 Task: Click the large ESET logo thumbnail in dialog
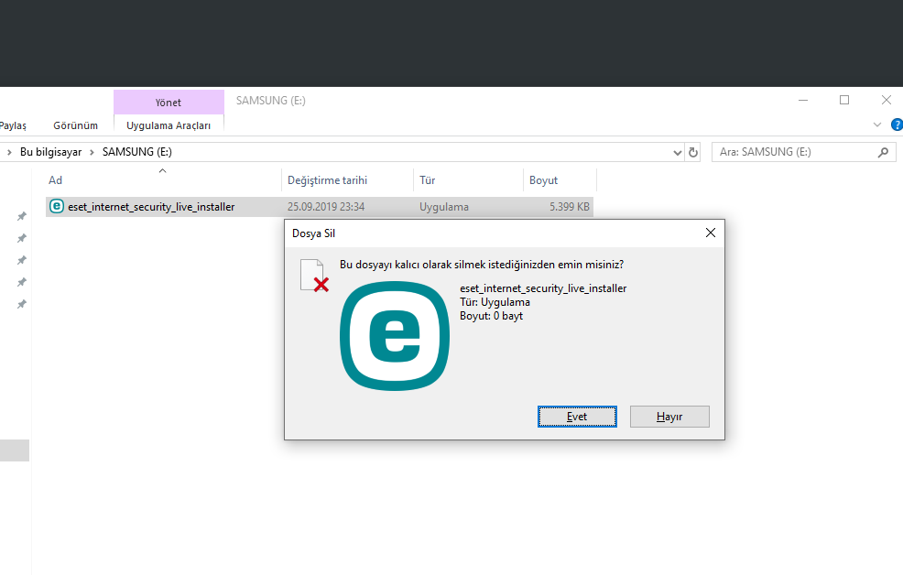point(395,336)
